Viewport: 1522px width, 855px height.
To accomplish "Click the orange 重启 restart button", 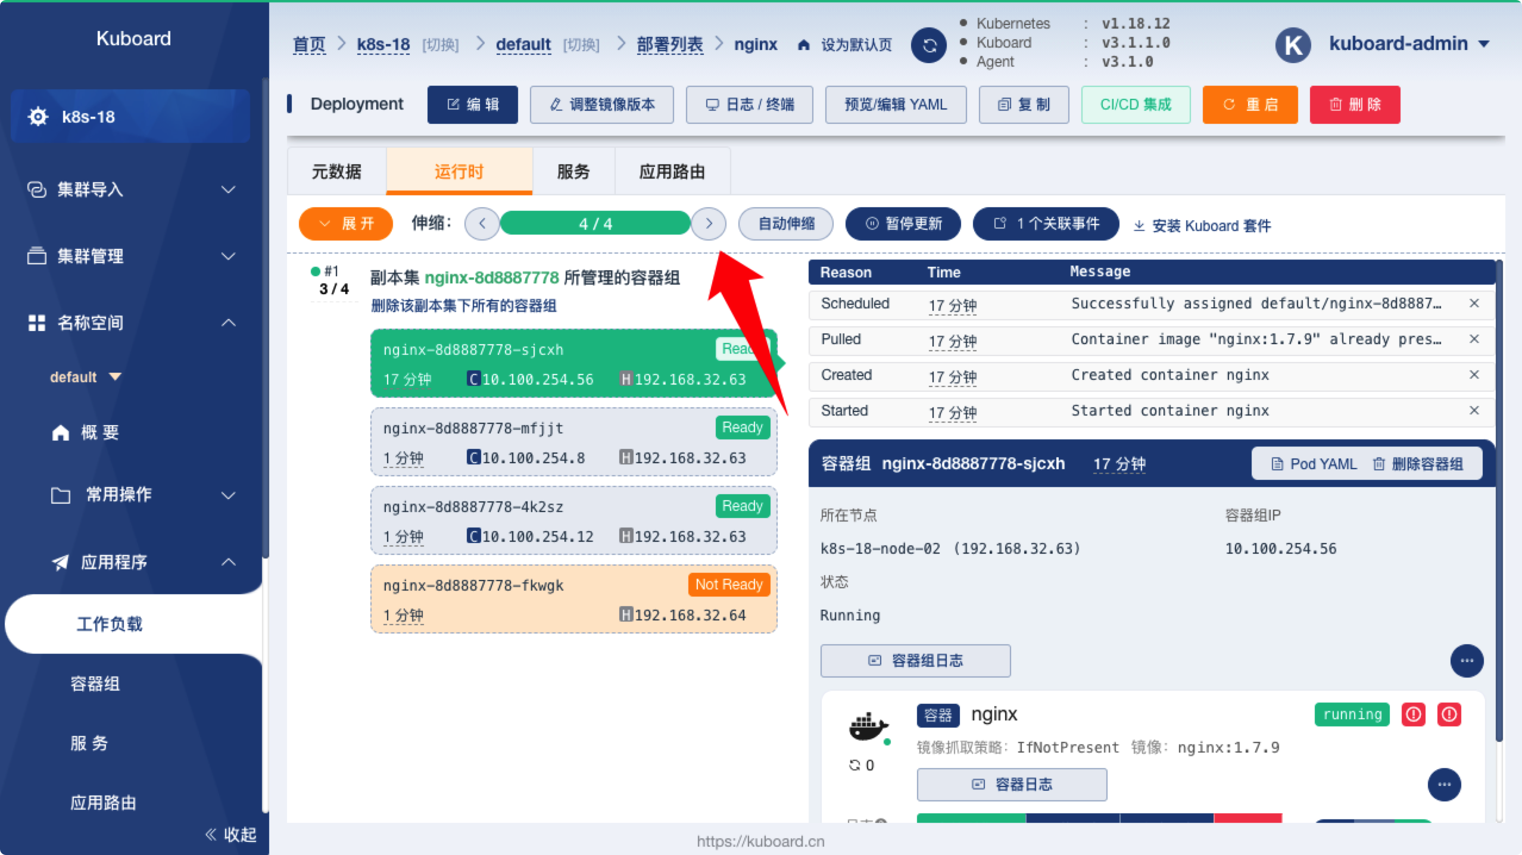I will (x=1250, y=105).
